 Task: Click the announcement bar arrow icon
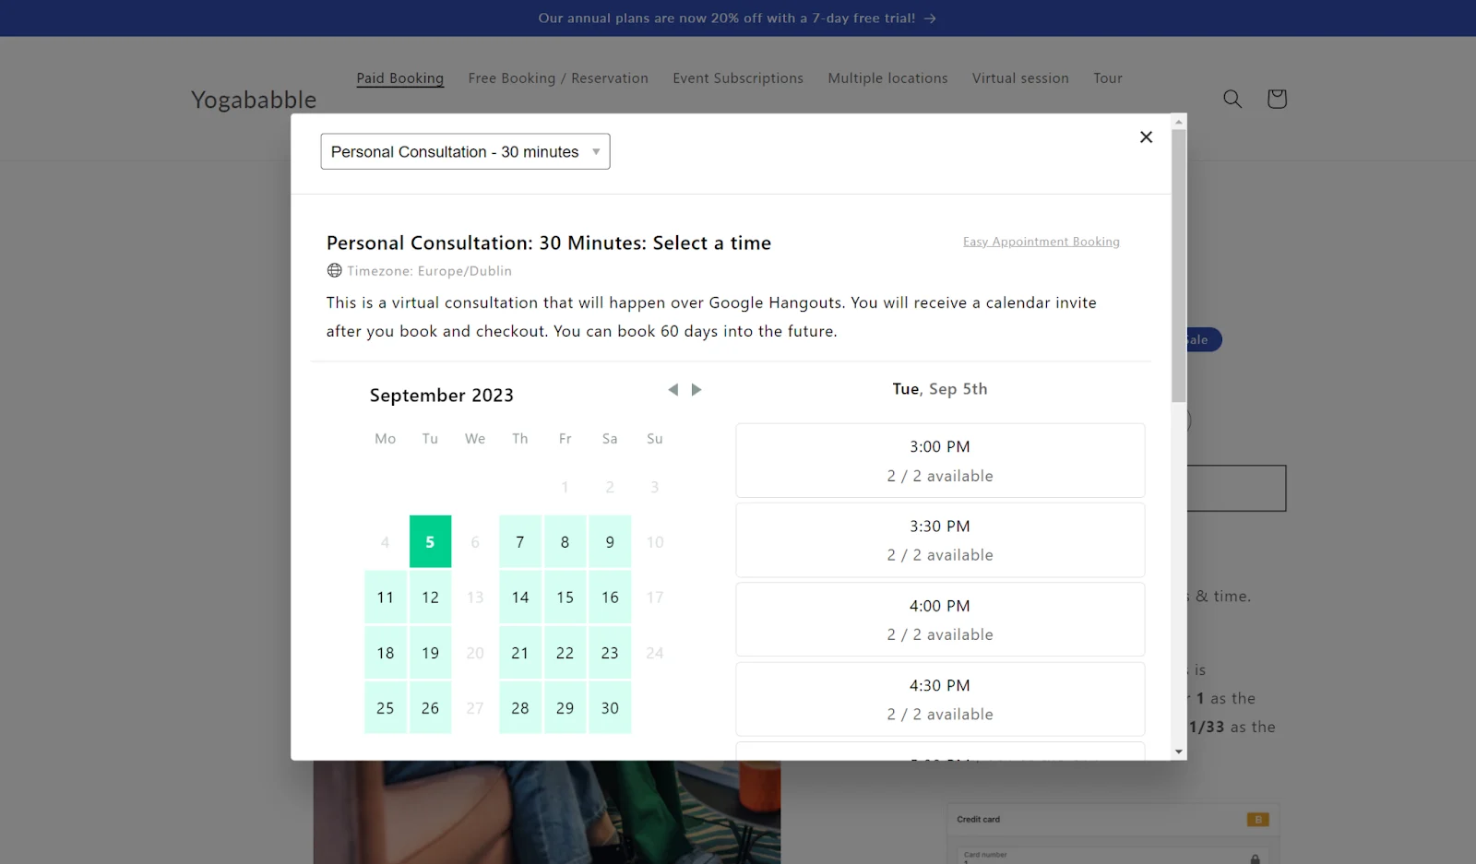[x=930, y=18]
